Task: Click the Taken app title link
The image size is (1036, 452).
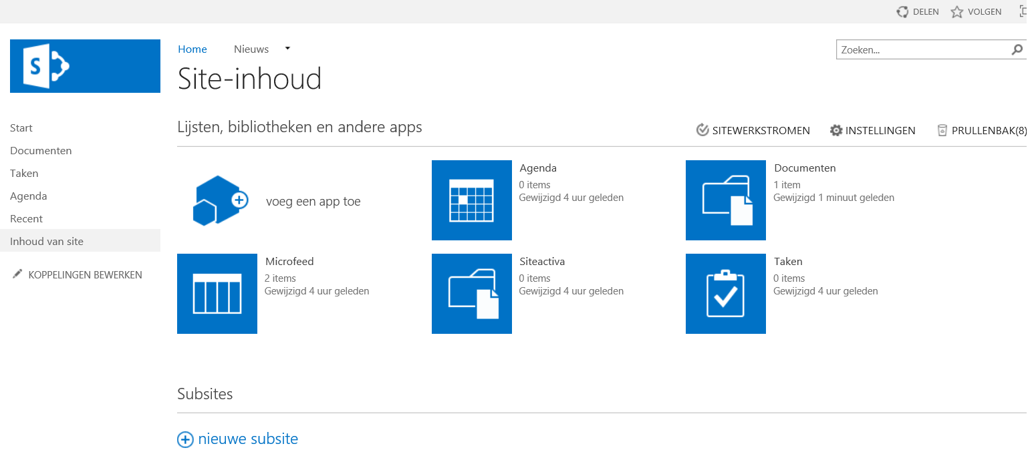Action: click(x=788, y=262)
